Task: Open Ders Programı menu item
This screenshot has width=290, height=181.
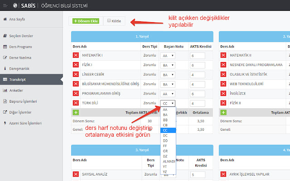Action: pos(20,47)
